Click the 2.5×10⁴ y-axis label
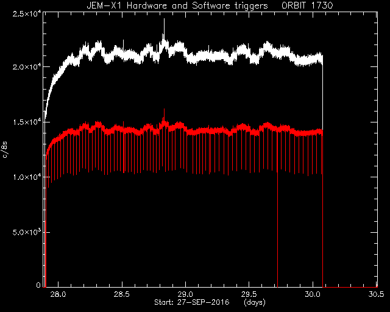The height and width of the screenshot is (312, 390). [x=27, y=13]
